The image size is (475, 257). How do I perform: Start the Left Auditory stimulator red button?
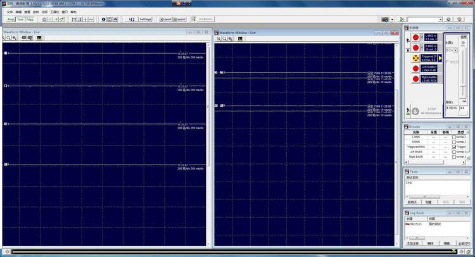pyautogui.click(x=415, y=68)
